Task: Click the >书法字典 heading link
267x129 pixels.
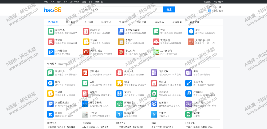Action: (x=190, y=123)
